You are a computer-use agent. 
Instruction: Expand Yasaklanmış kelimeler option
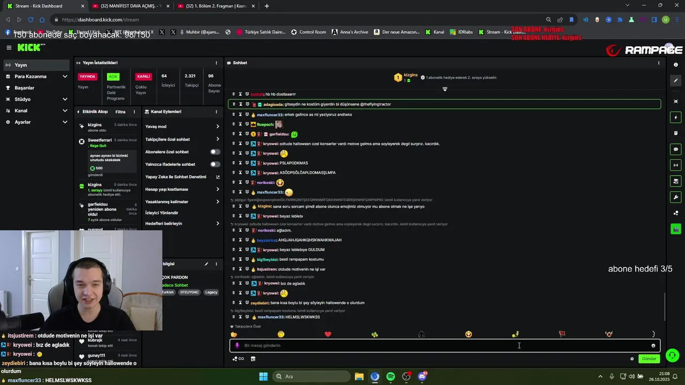point(182,202)
